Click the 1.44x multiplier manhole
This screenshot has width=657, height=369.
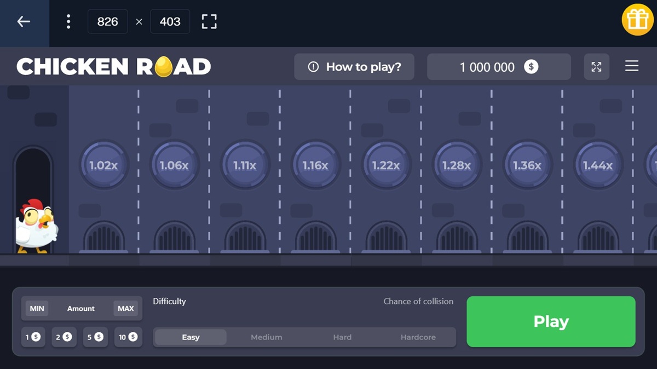click(598, 165)
